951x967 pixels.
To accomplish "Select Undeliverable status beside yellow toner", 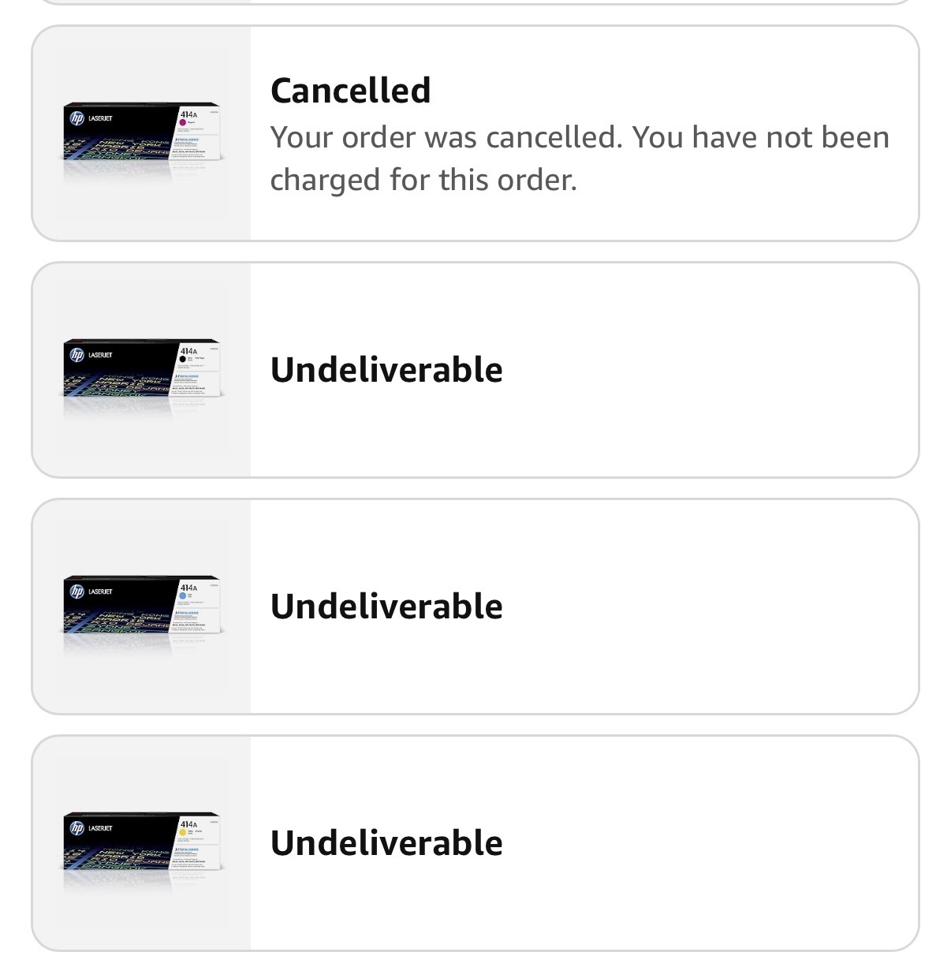I will tap(386, 843).
